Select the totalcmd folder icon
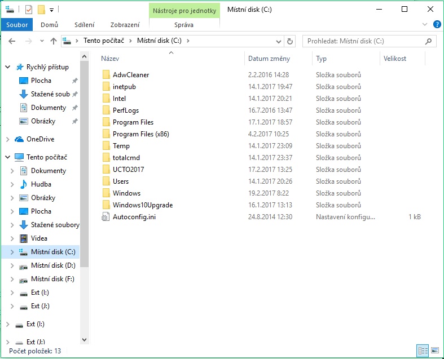 tap(106, 158)
